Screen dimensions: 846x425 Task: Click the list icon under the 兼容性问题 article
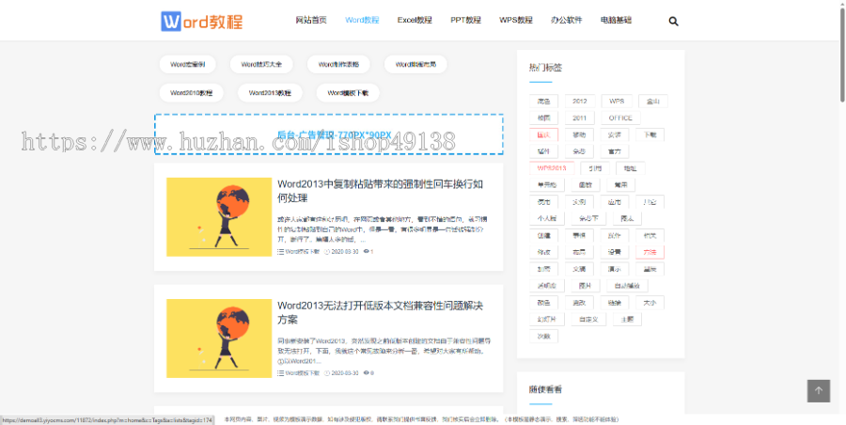280,373
